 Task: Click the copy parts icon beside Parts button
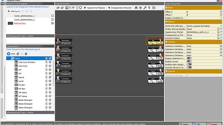coord(18,54)
